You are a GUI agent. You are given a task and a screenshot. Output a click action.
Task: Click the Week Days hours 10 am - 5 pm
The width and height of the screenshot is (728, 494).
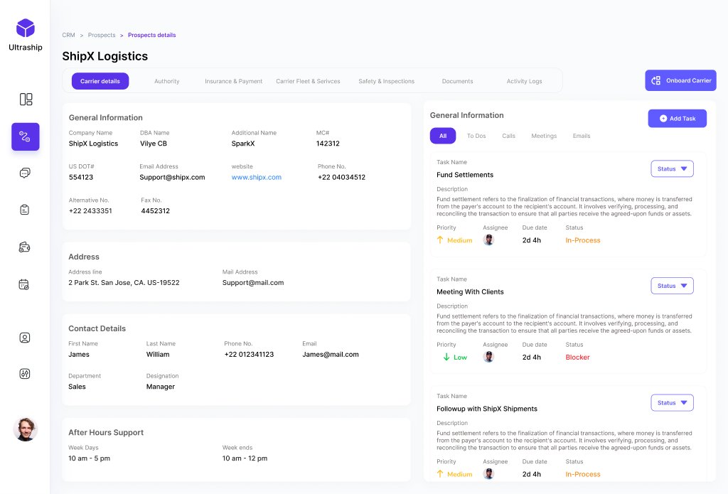tap(89, 458)
